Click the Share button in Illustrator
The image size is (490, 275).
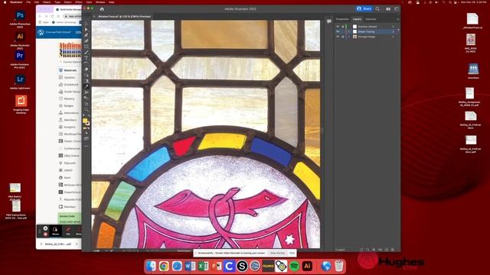(x=364, y=8)
